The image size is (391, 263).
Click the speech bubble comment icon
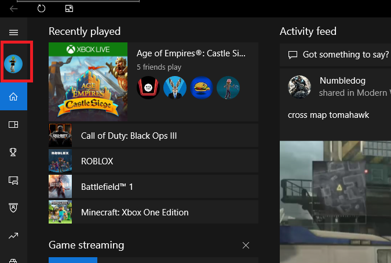pos(293,55)
